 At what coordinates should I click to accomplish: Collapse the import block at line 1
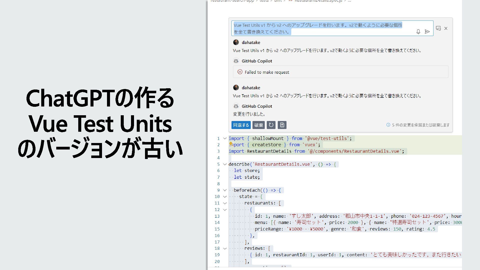click(225, 138)
